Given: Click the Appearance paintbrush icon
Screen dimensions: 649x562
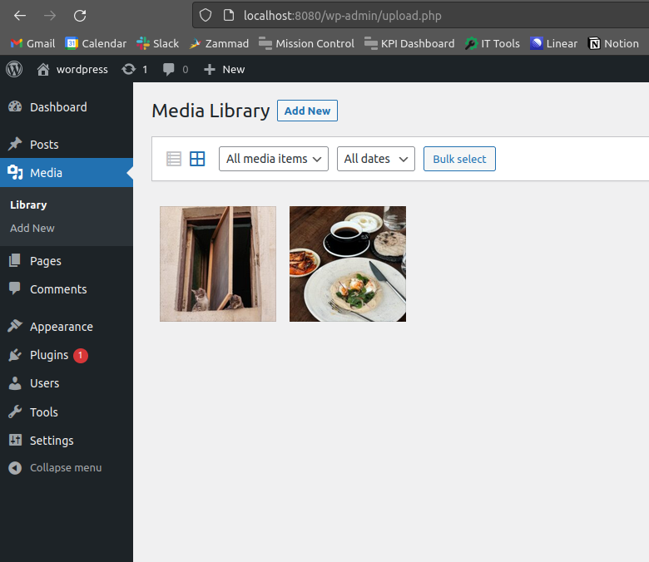Looking at the screenshot, I should [15, 326].
